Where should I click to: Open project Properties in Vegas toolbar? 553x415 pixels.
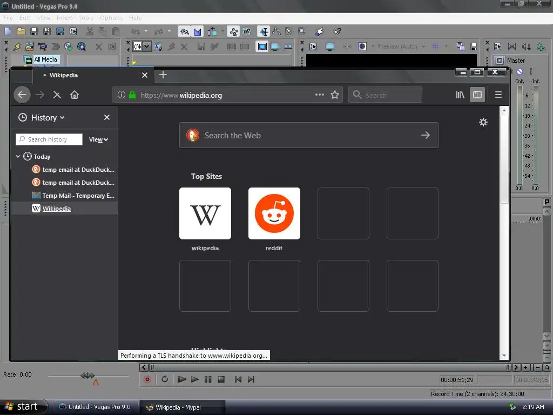click(x=73, y=31)
